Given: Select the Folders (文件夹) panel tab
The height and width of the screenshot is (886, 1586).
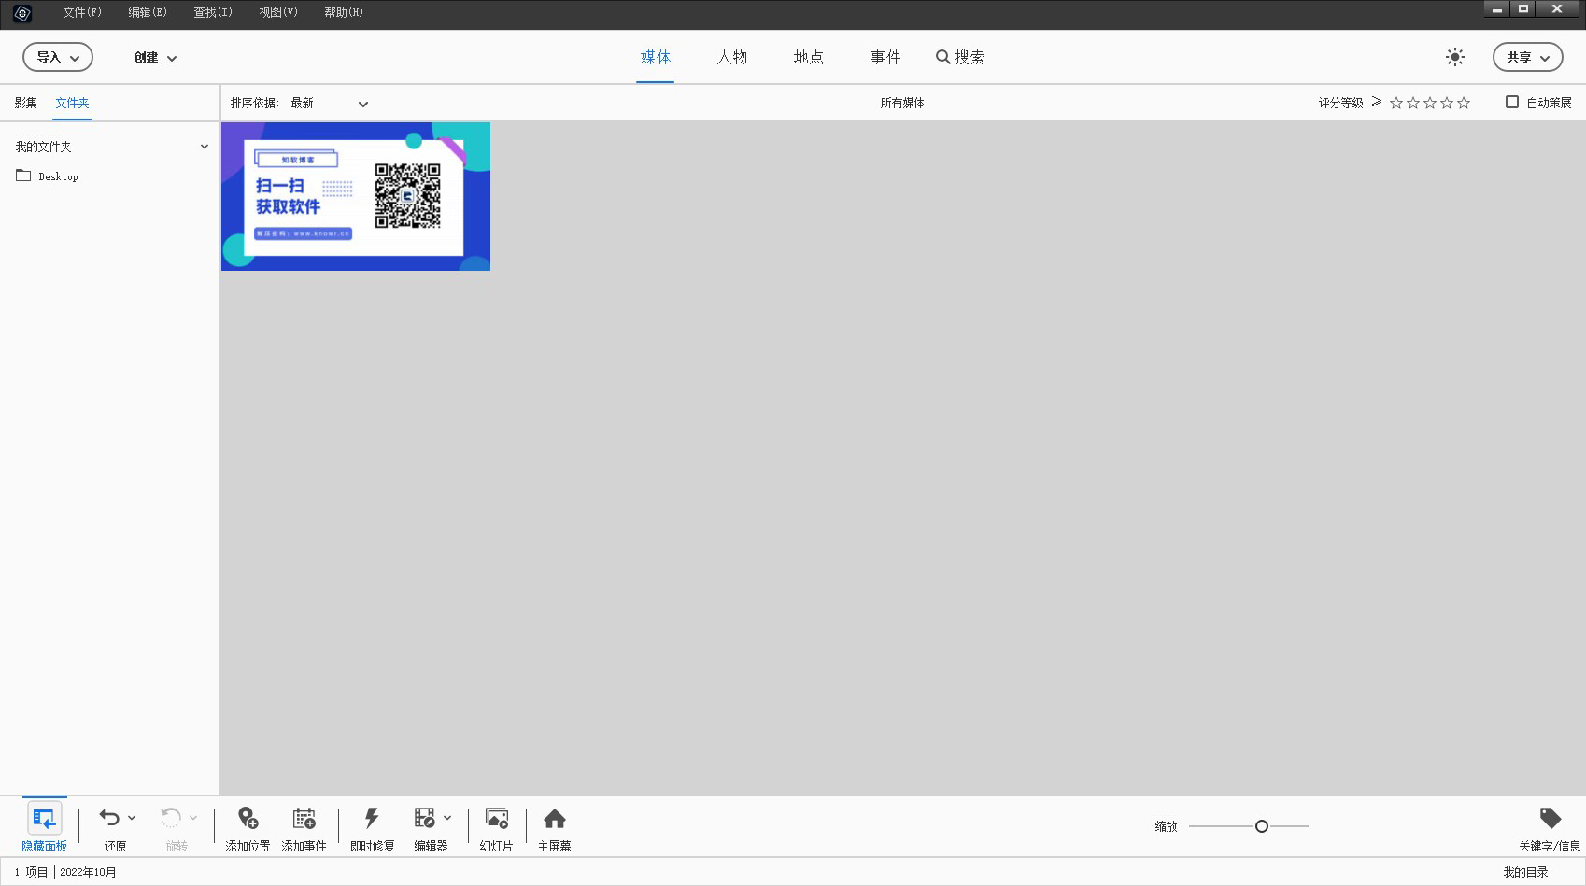Looking at the screenshot, I should pyautogui.click(x=72, y=103).
